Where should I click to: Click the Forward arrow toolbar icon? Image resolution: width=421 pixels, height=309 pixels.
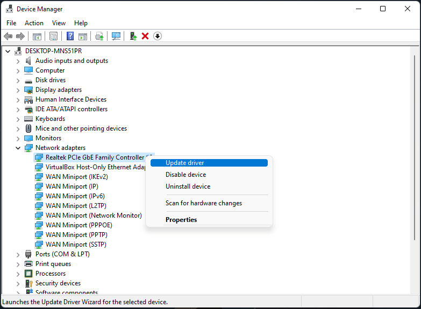click(20, 36)
